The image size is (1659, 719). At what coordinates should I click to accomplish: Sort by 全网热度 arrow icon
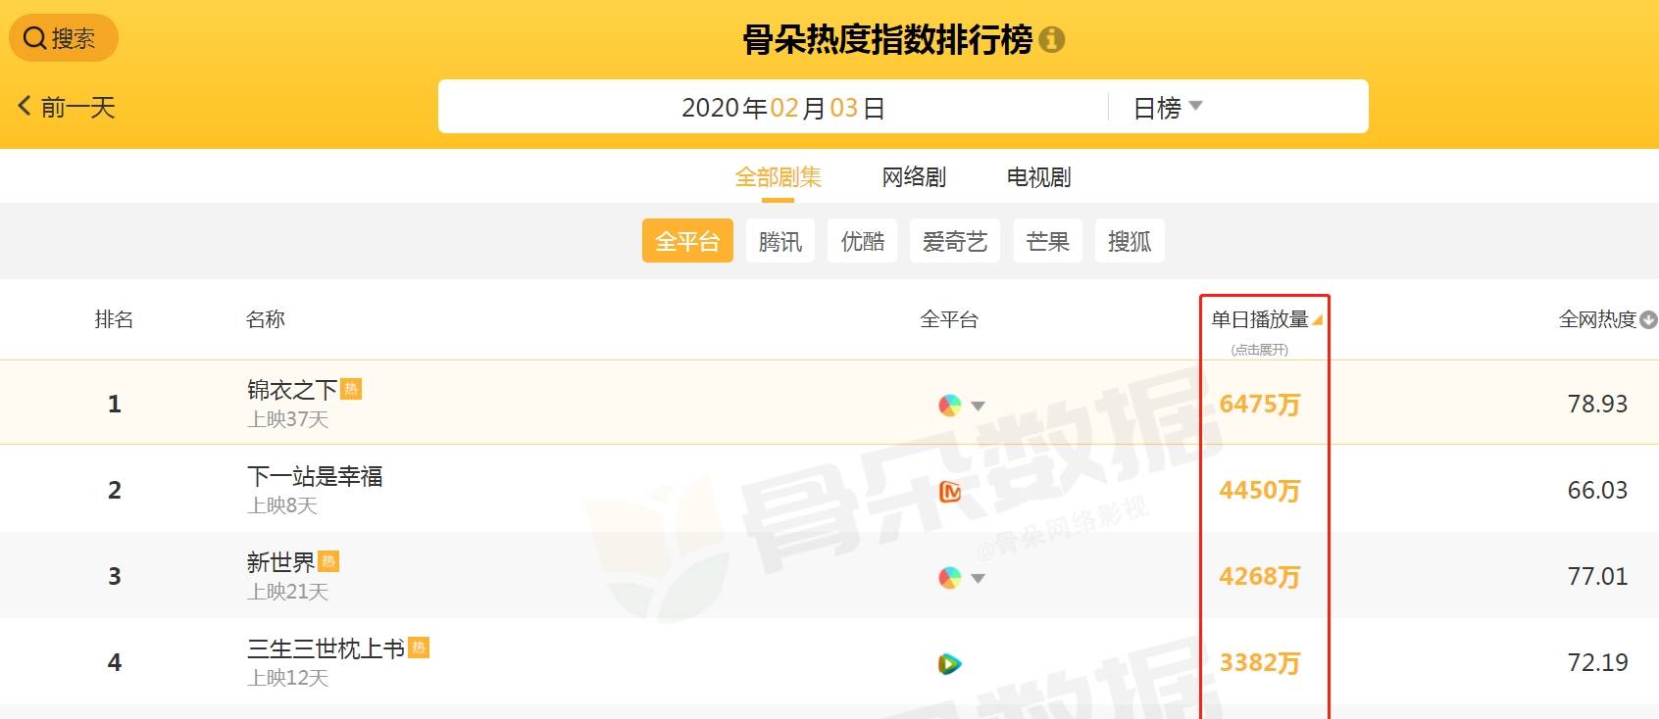(x=1648, y=319)
